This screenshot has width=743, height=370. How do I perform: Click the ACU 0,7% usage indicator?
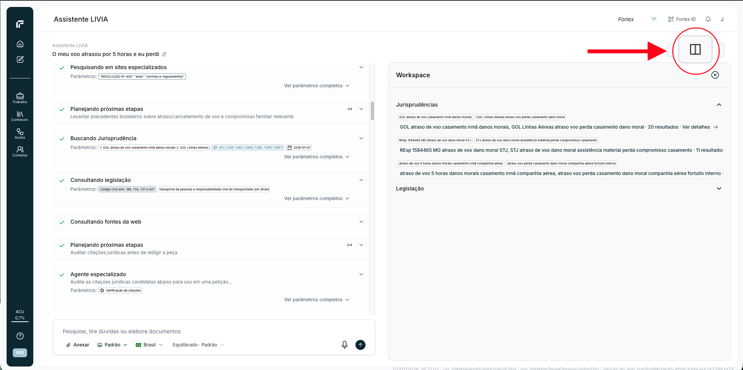[20, 315]
